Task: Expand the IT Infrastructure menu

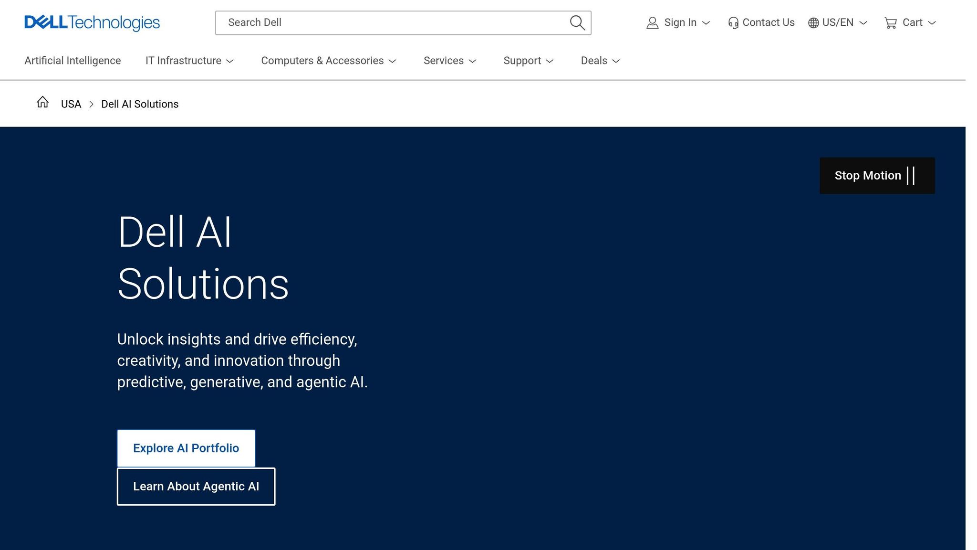Action: (x=189, y=61)
